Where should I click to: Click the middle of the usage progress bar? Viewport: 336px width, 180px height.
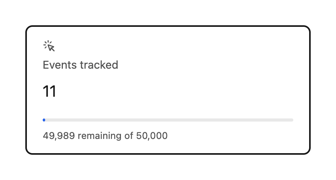(x=168, y=120)
